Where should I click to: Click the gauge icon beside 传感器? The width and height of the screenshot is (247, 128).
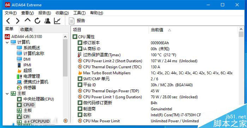pos(19,88)
